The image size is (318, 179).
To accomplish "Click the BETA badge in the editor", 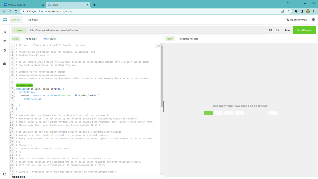I will click(158, 46).
